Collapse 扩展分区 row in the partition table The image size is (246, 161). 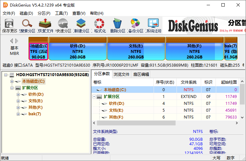click(x=94, y=97)
